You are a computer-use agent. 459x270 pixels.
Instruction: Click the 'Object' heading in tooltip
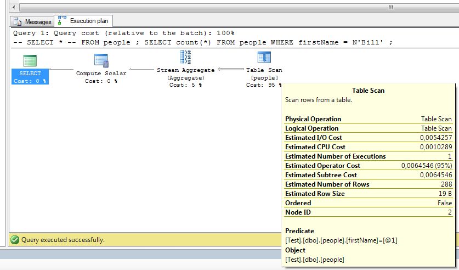coord(295,250)
